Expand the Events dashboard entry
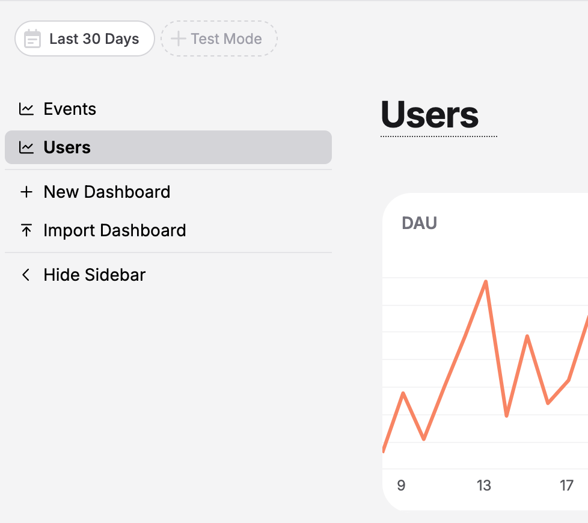588x523 pixels. tap(70, 109)
